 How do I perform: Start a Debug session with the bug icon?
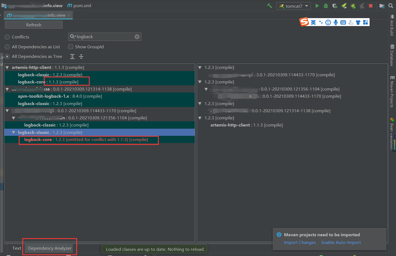tap(326, 5)
